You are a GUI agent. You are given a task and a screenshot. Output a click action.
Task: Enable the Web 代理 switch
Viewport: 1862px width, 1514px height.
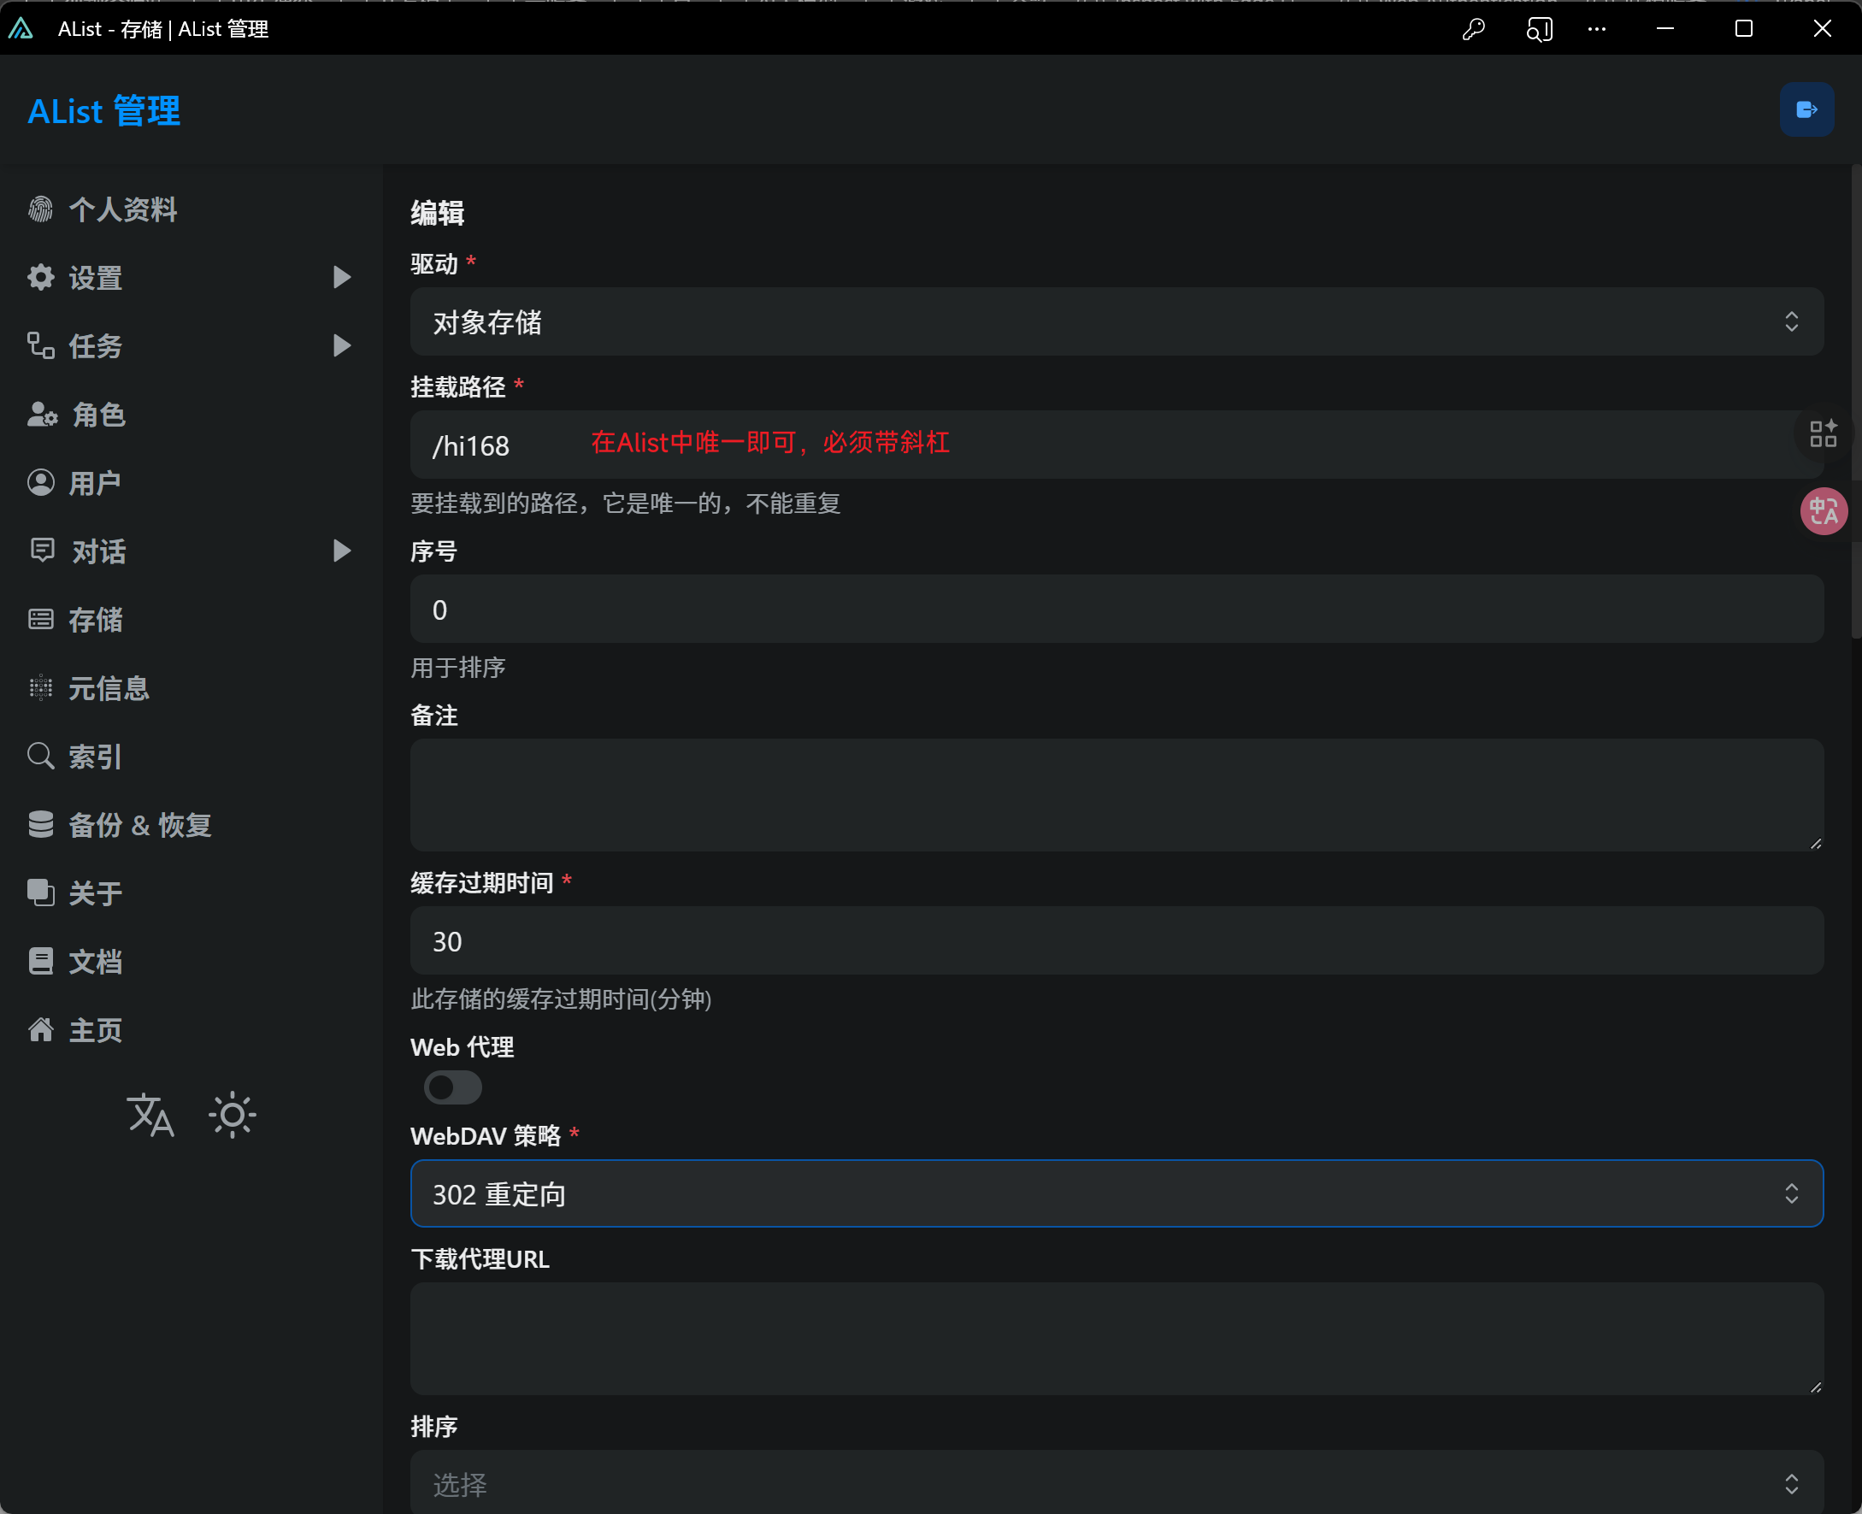click(452, 1087)
